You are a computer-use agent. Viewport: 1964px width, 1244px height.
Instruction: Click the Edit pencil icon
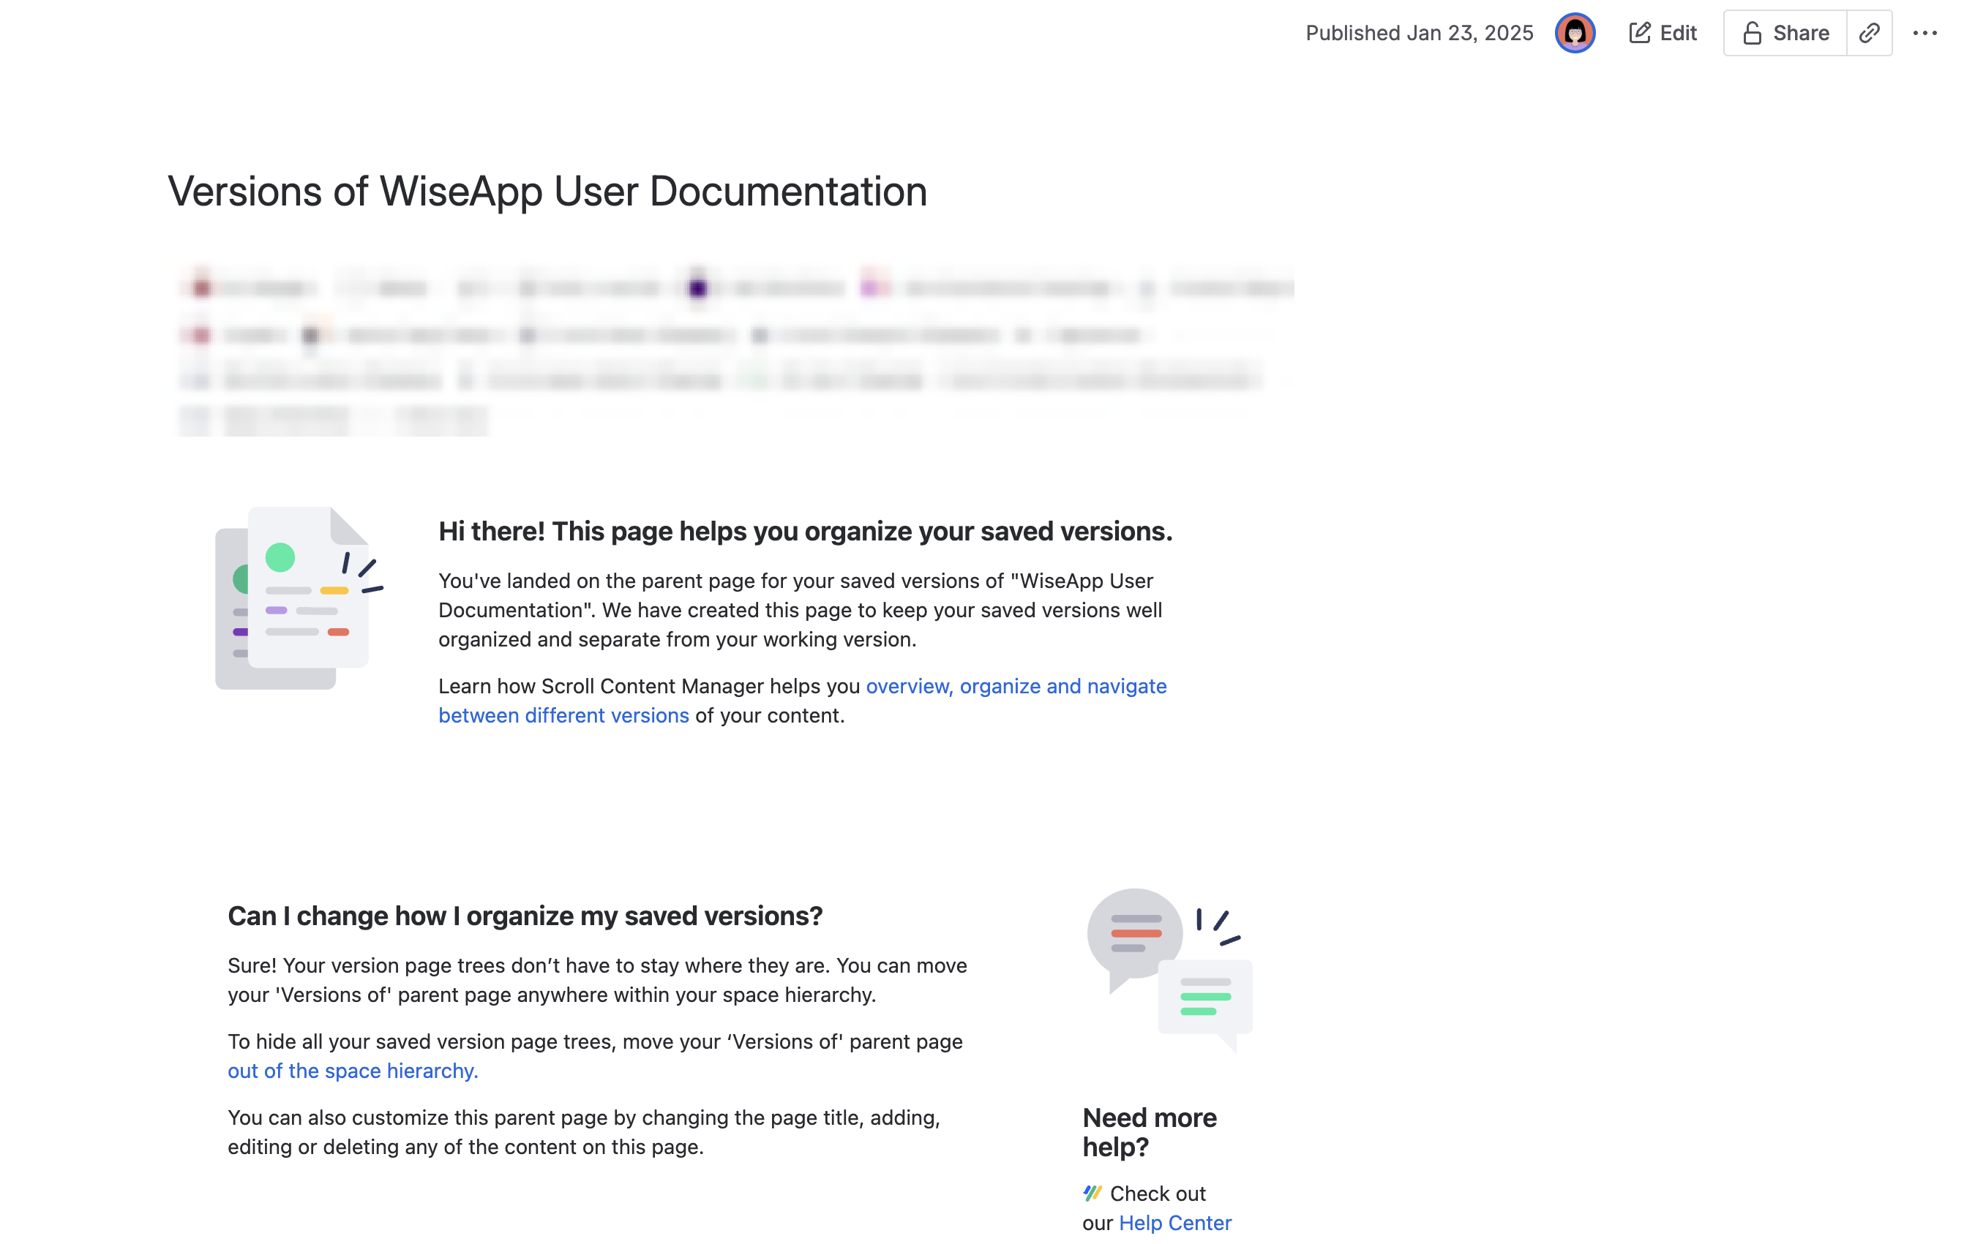pyautogui.click(x=1639, y=33)
